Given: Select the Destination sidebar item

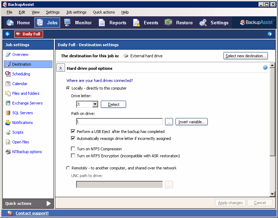Looking at the screenshot, I should click(x=28, y=64).
